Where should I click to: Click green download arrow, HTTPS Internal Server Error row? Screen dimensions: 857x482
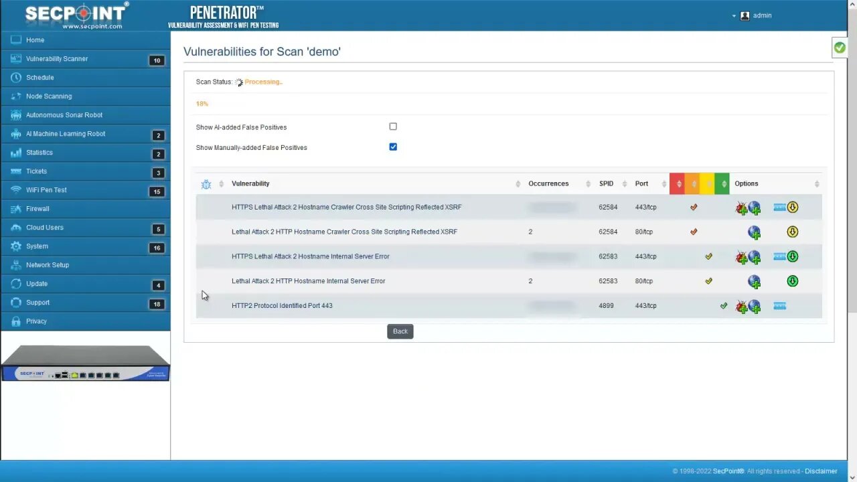tap(793, 256)
